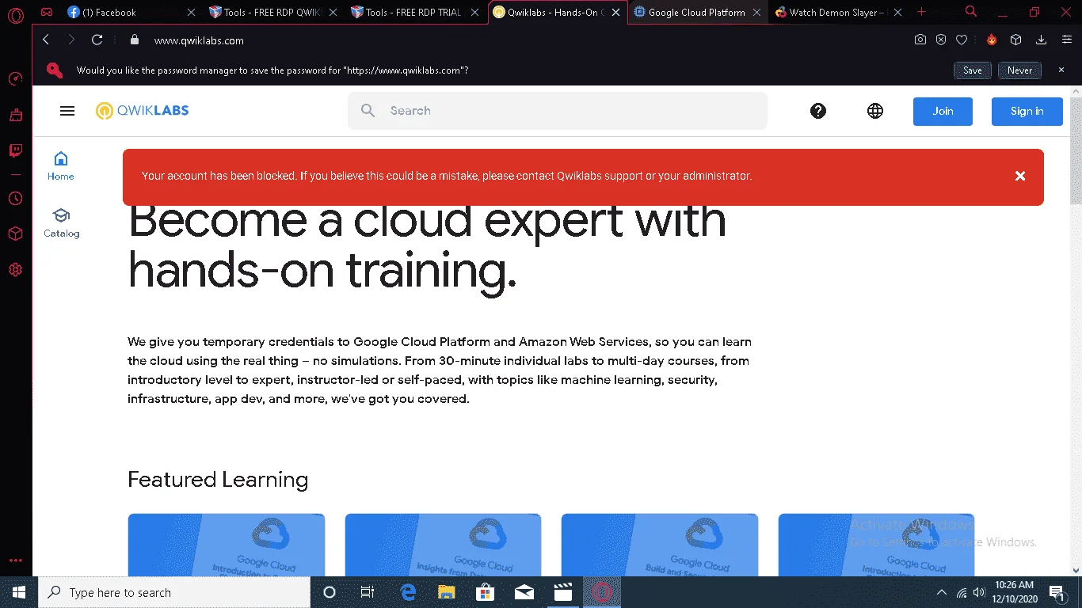Click Never for password saving
The height and width of the screenshot is (608, 1082).
(x=1019, y=70)
